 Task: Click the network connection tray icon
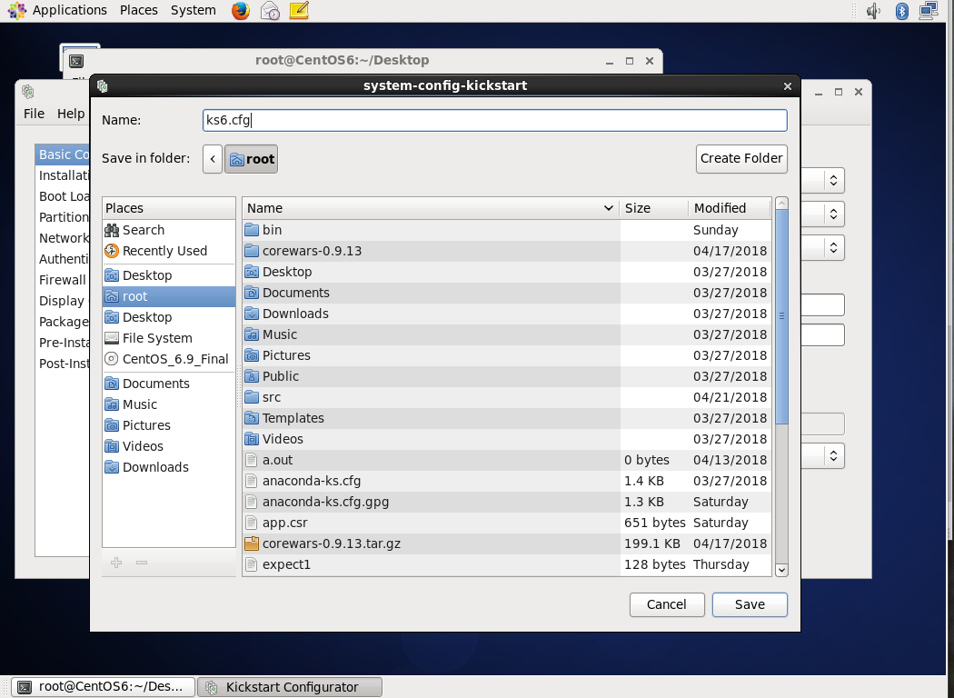point(929,10)
